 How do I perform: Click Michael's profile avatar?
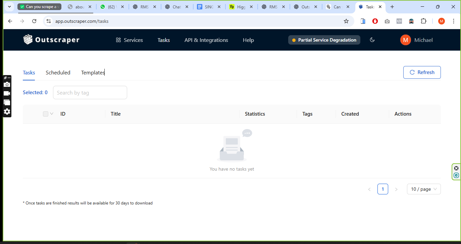[x=405, y=40]
